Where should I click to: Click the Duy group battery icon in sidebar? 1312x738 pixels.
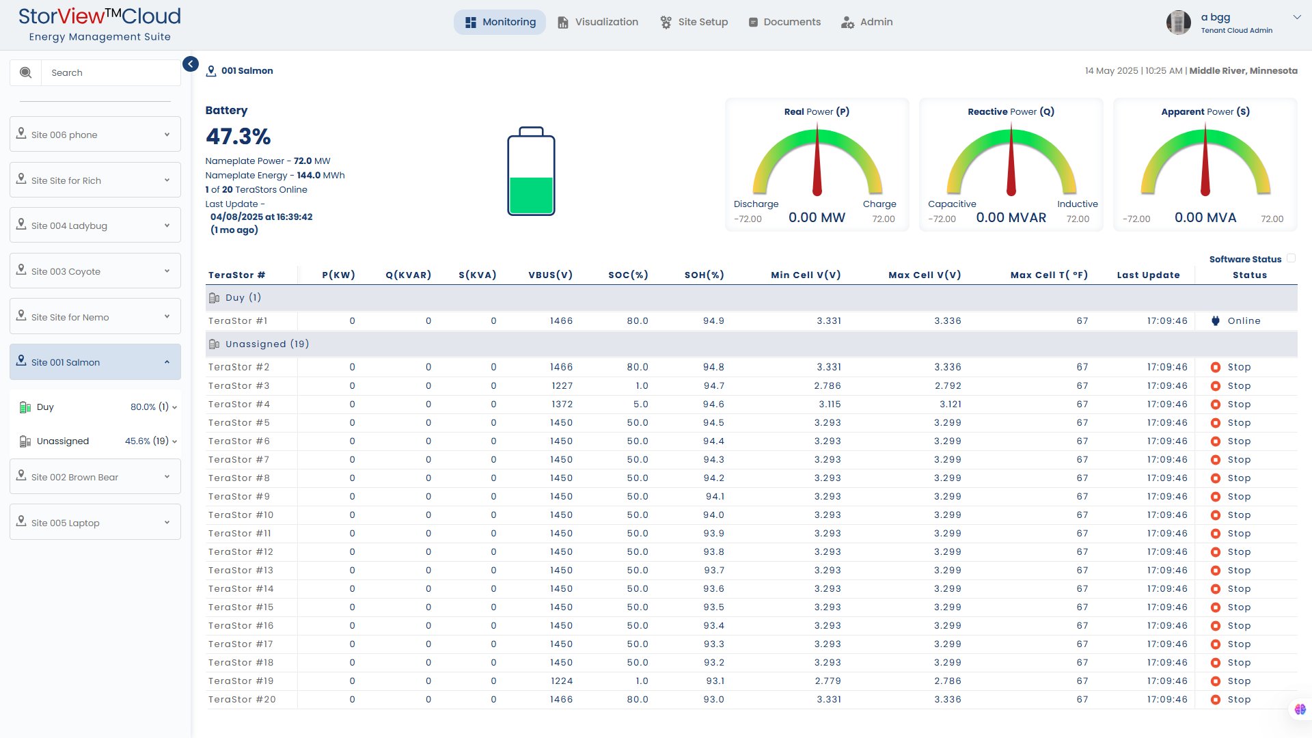[x=25, y=407]
